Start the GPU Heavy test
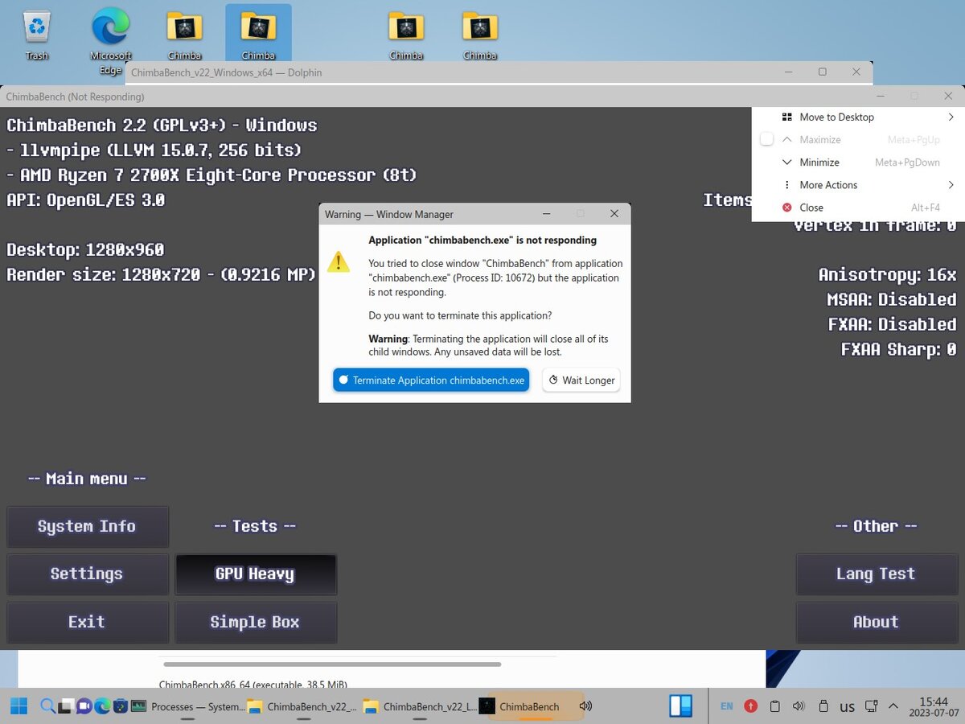Viewport: 965px width, 724px height. [x=255, y=574]
